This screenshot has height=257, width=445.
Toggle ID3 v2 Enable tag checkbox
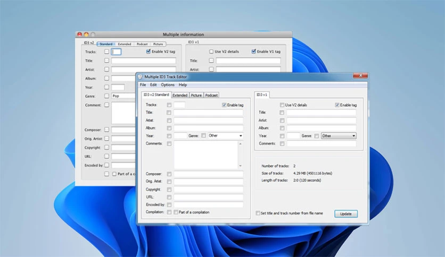pos(224,105)
